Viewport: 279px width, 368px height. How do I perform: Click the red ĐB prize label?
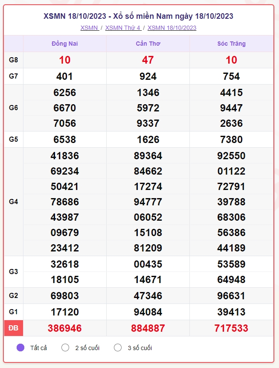pyautogui.click(x=13, y=328)
